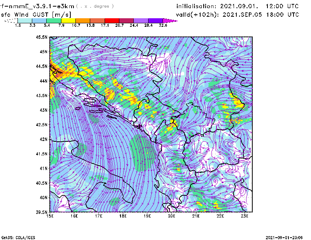Click the 41N latitude label
Image resolution: width=311 pixels, height=240 pixels.
pyautogui.click(x=44, y=169)
